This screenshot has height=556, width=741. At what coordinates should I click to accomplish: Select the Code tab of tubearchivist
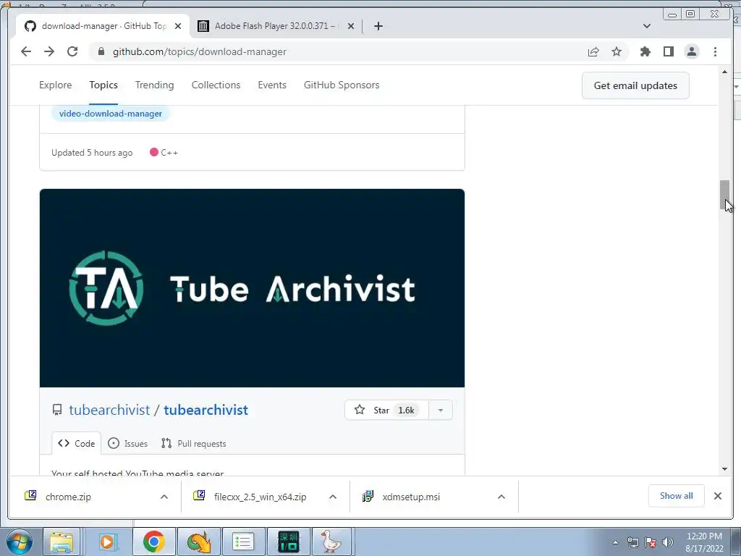tap(77, 444)
